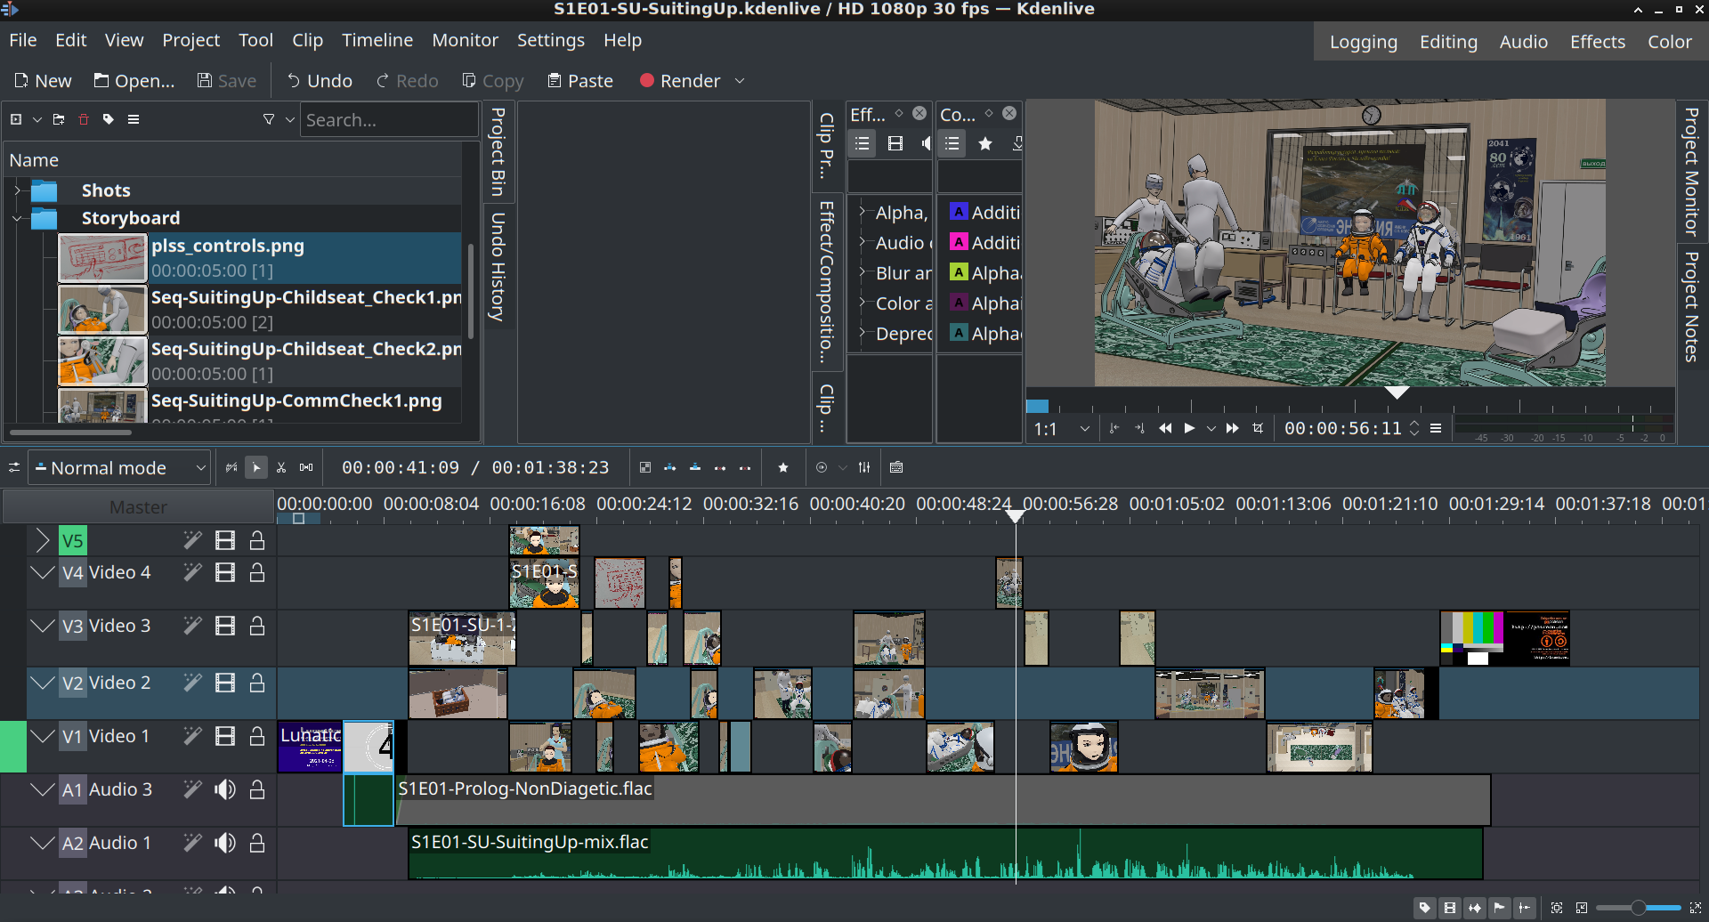Viewport: 1709px width, 922px height.
Task: Switch to the Color workspace tab
Action: click(1669, 42)
